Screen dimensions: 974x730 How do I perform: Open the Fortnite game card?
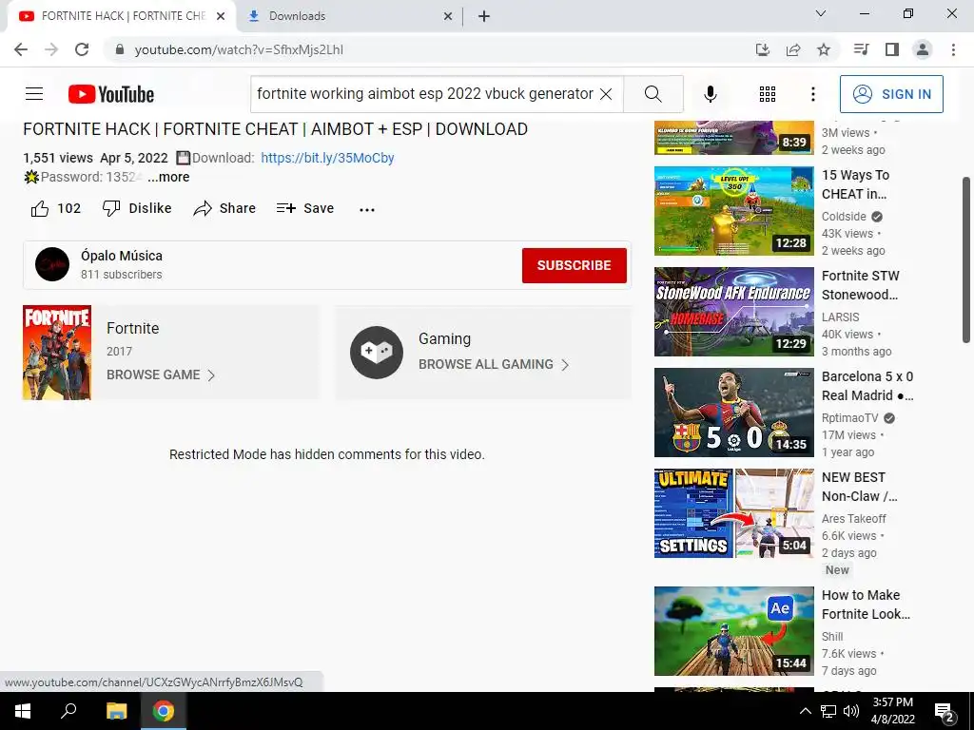(171, 352)
